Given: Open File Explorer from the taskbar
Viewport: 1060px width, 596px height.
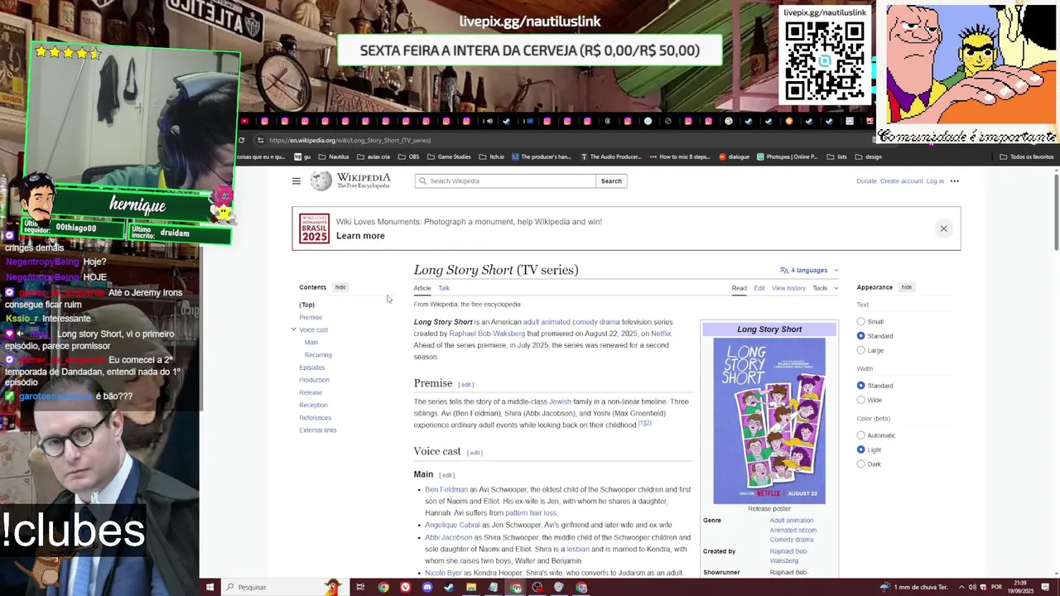Looking at the screenshot, I should point(471,587).
